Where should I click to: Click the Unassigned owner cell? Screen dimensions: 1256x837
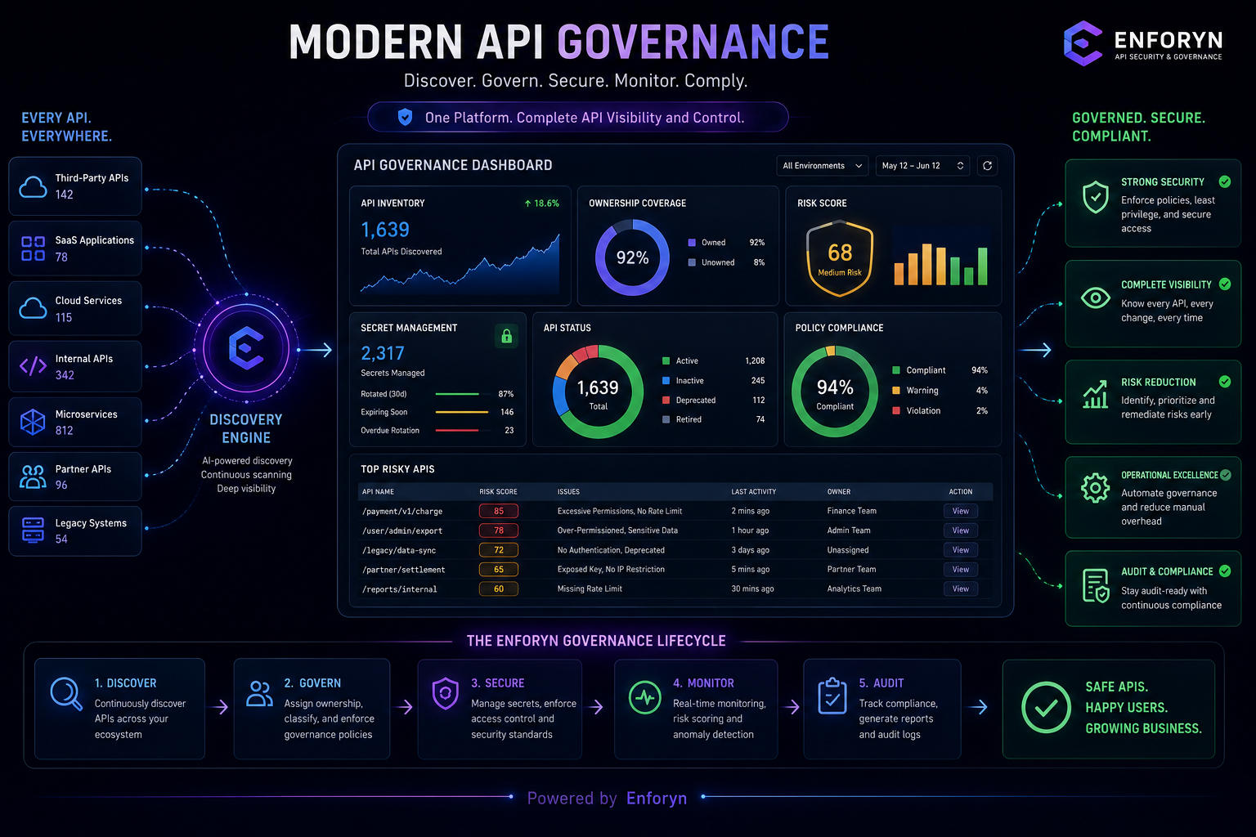(848, 550)
